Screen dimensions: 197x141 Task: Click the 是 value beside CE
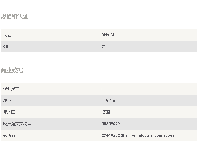tap(104, 47)
